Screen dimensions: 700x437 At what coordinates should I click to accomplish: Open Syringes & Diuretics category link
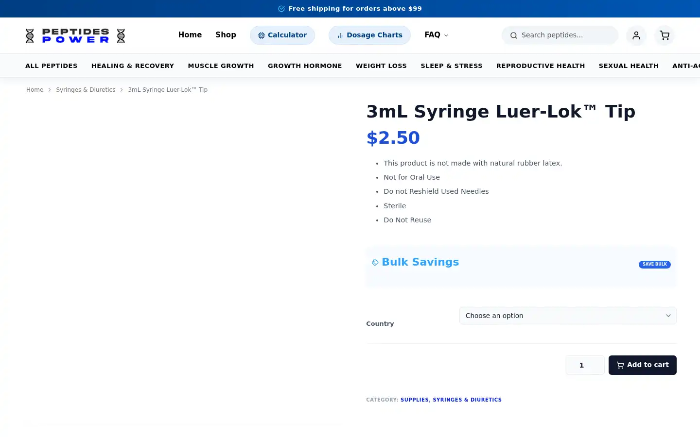pyautogui.click(x=467, y=400)
